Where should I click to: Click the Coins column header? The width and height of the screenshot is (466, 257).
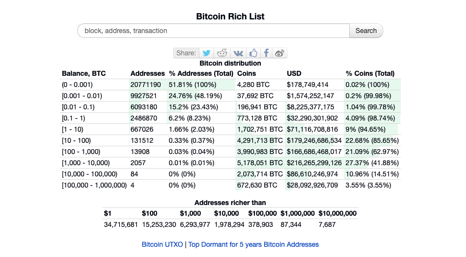click(247, 73)
